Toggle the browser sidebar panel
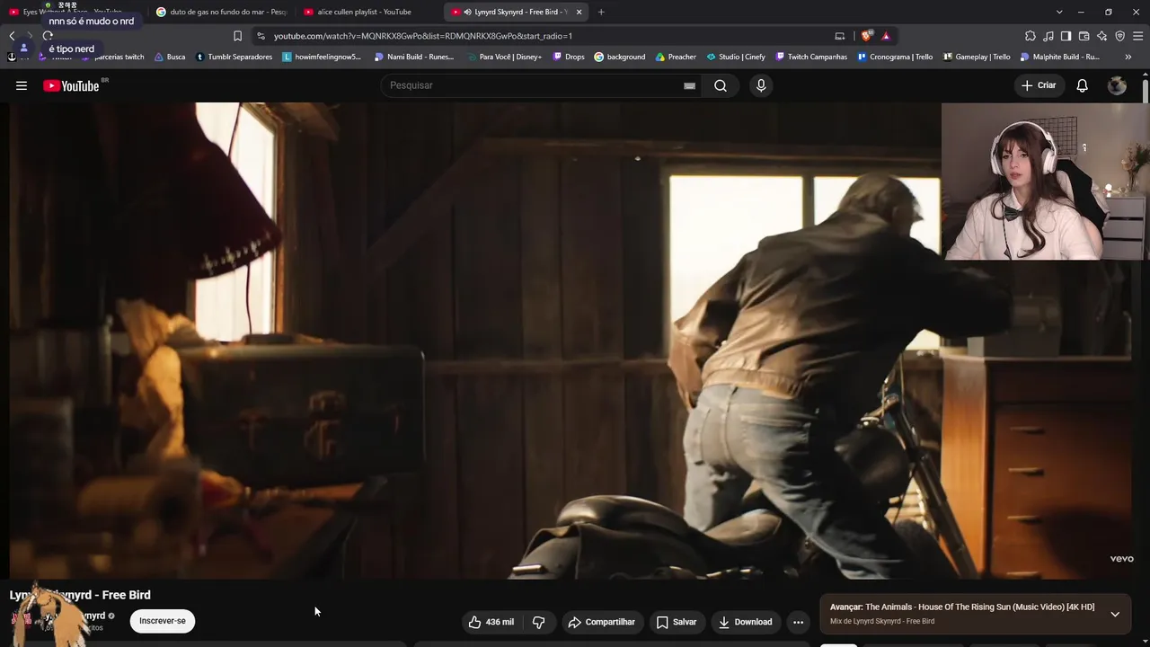Viewport: 1150px width, 647px height. click(x=1066, y=36)
